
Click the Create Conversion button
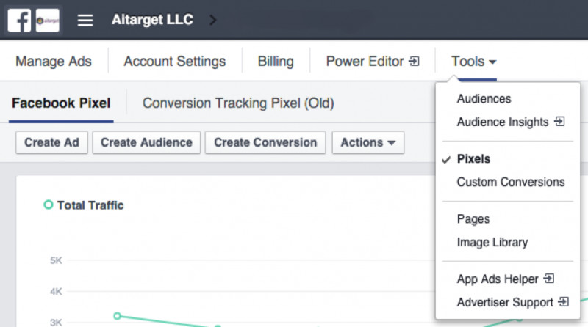tap(265, 142)
